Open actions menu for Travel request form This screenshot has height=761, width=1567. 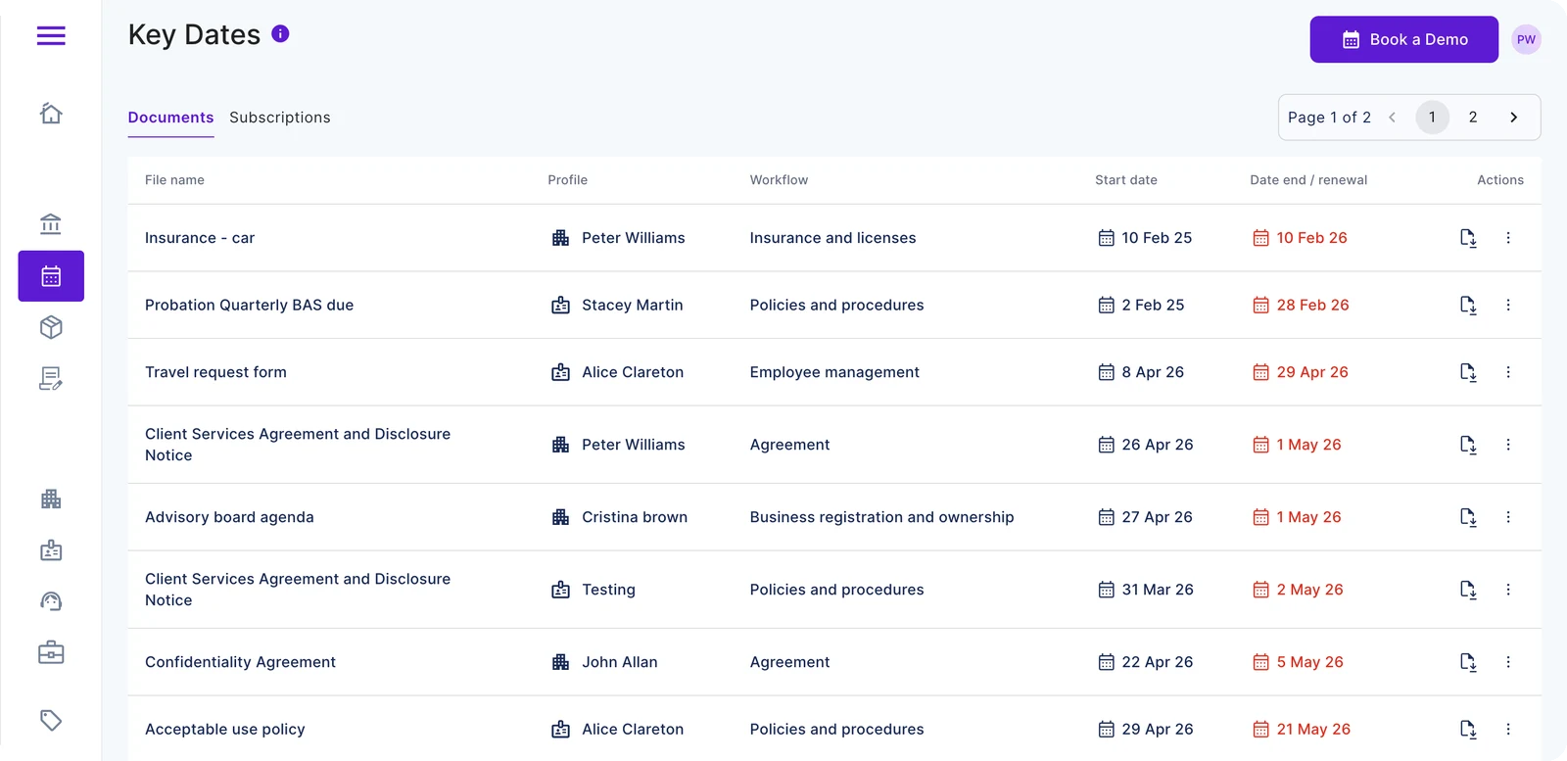[1508, 372]
